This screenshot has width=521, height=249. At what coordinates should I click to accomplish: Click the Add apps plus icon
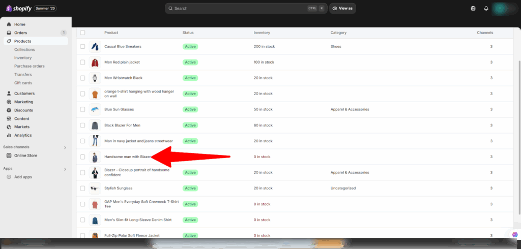(x=9, y=177)
